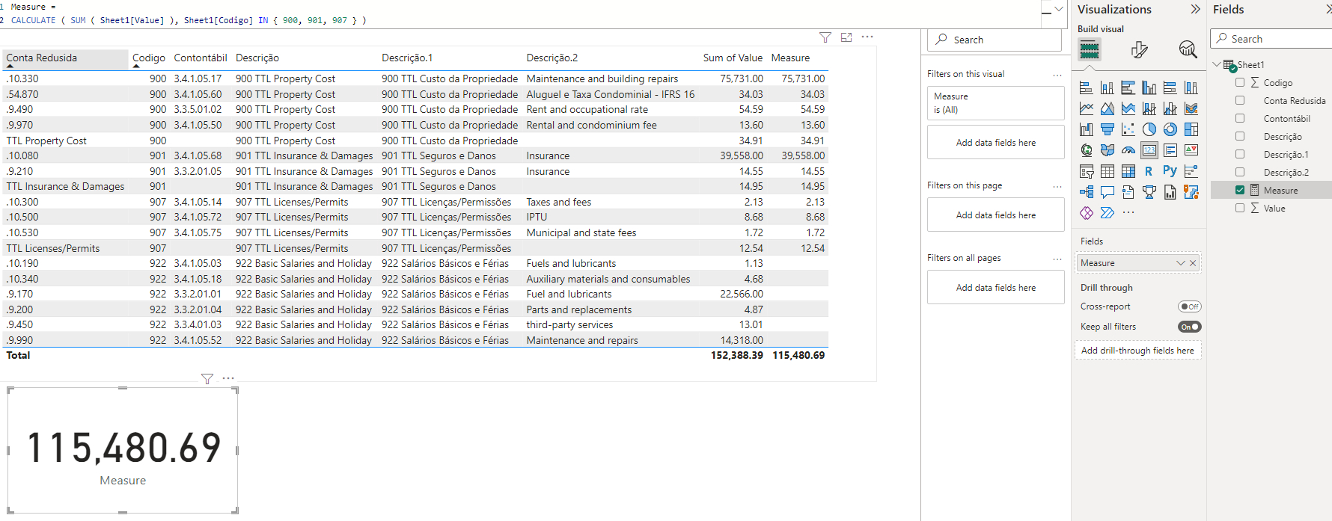The width and height of the screenshot is (1332, 521).
Task: Insert a Python visual
Action: click(1170, 171)
